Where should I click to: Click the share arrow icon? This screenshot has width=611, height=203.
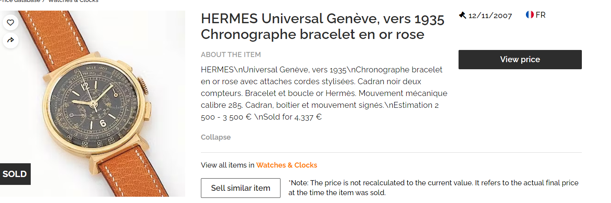(11, 40)
